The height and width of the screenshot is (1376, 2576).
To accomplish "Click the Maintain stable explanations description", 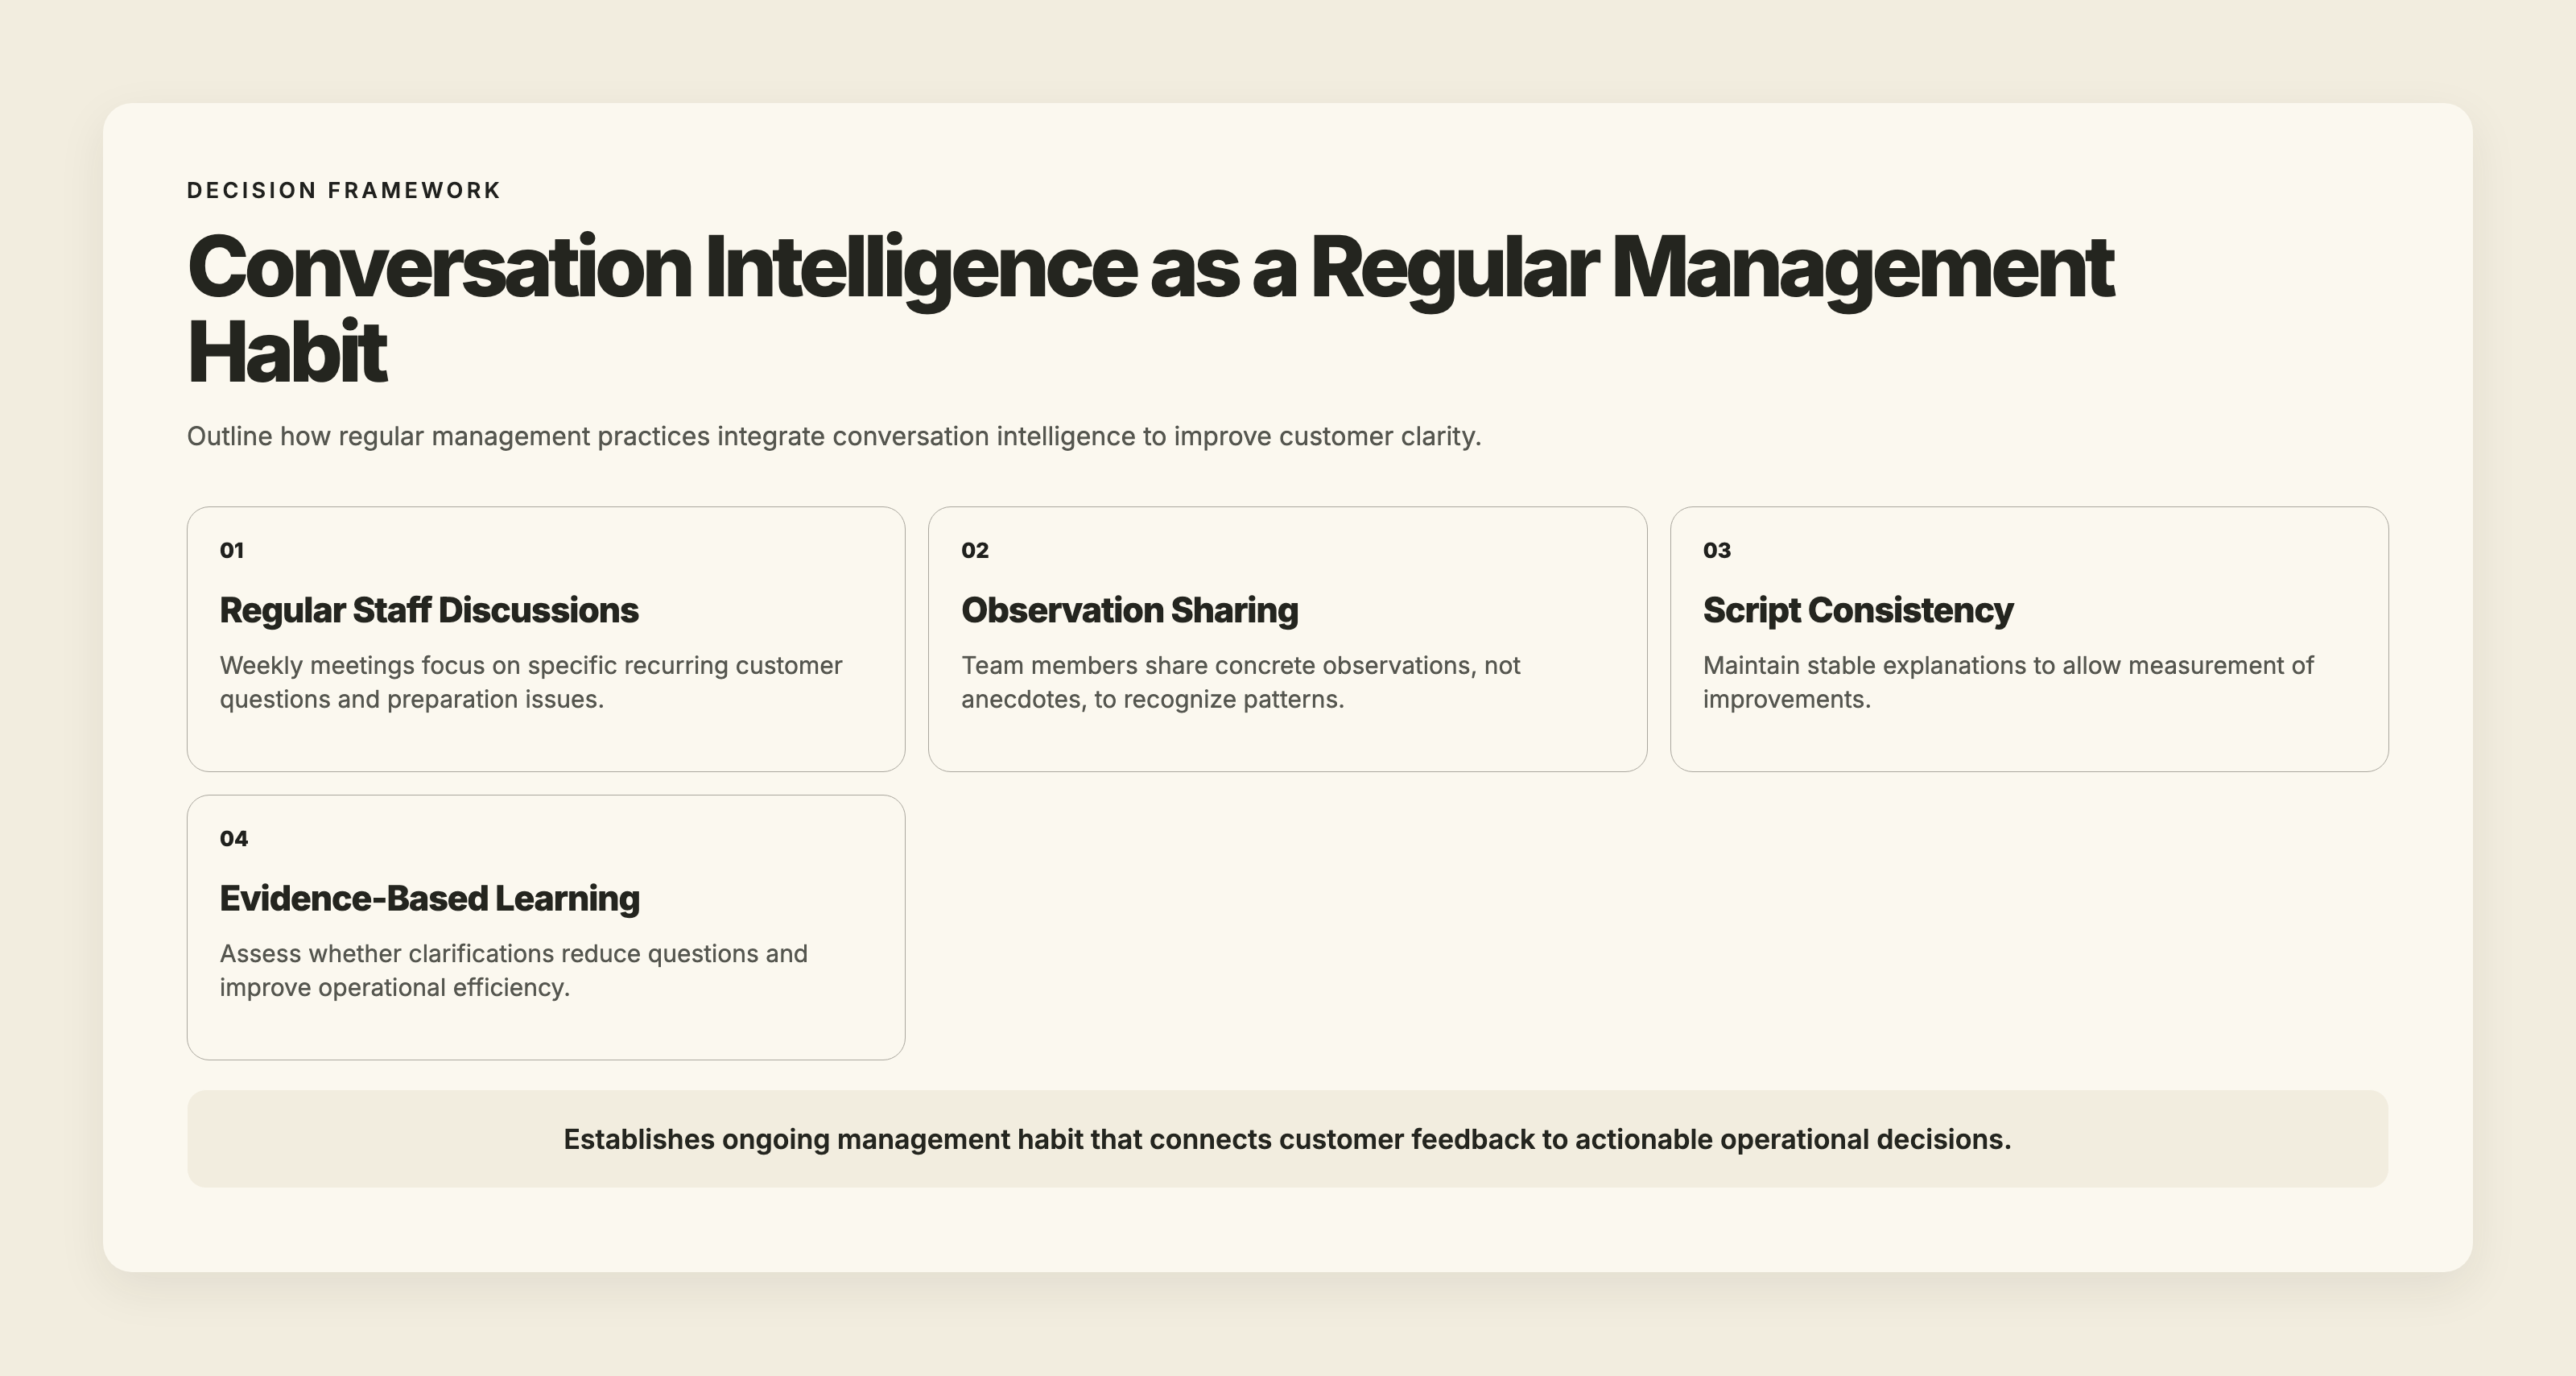I will [2008, 682].
